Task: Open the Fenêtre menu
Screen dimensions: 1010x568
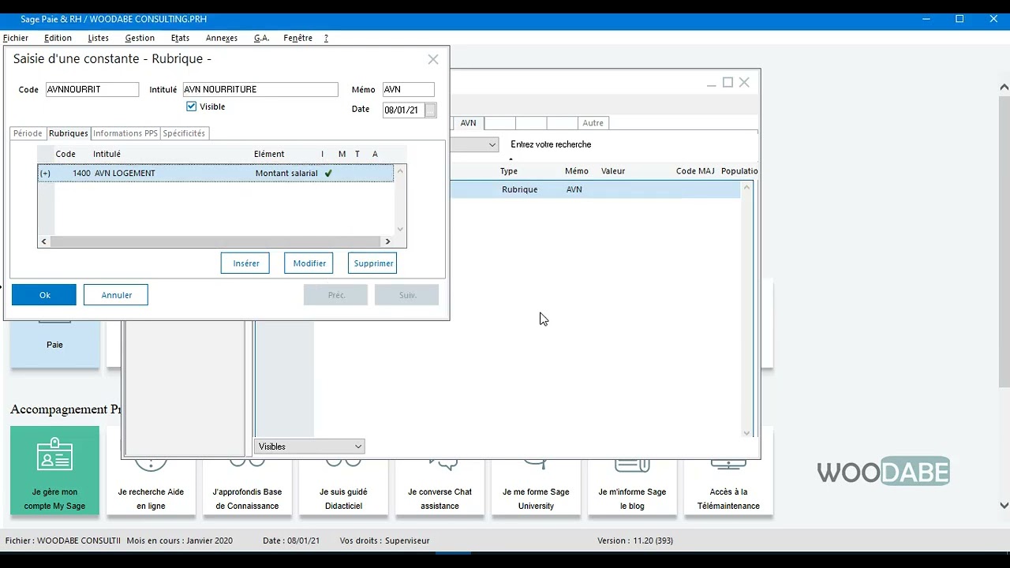Action: [298, 38]
